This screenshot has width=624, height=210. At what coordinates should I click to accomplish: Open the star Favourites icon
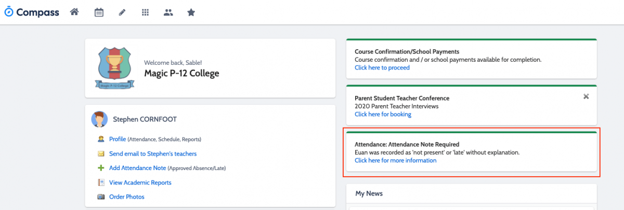[191, 12]
